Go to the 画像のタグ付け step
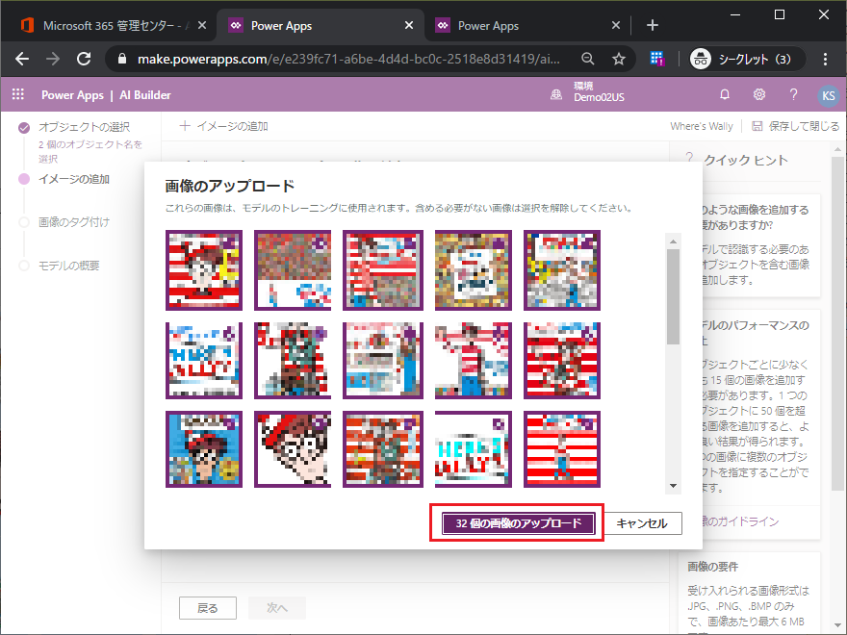The width and height of the screenshot is (847, 635). 74,222
